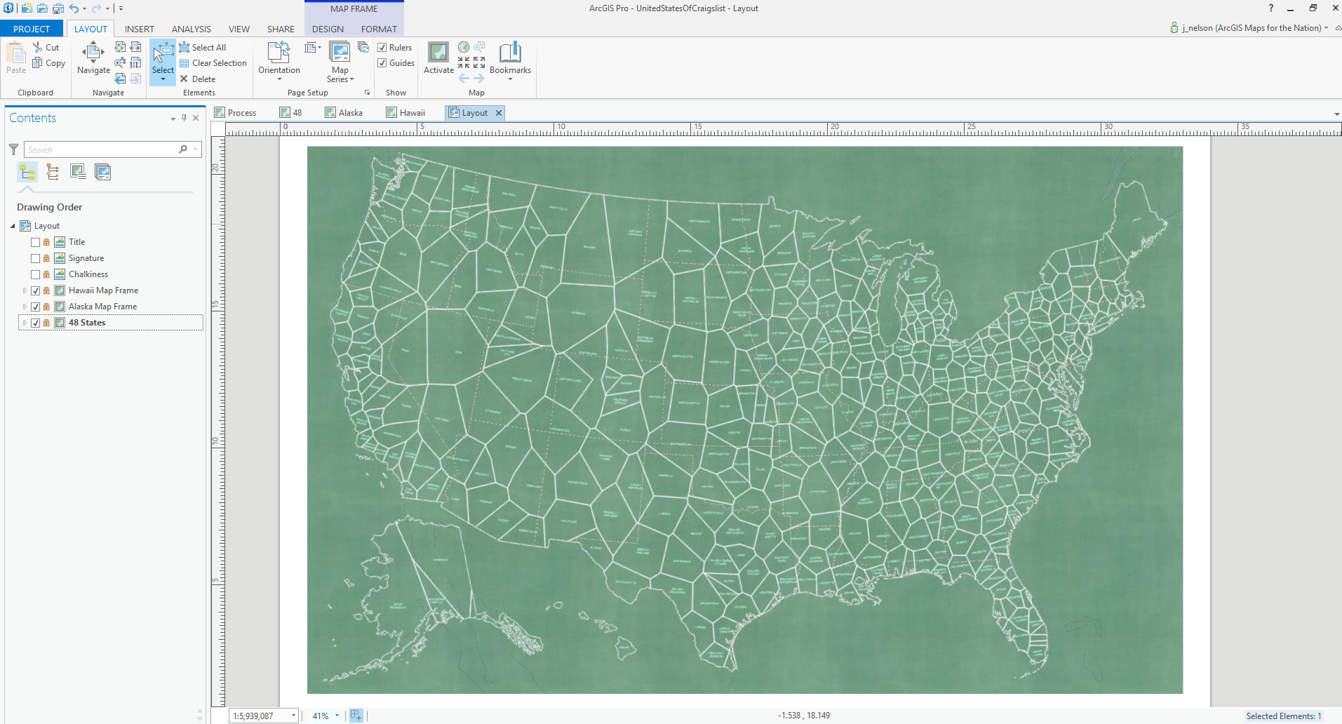Click the Fixed Zoom Out arrows icon
This screenshot has width=1342, height=724.
pos(479,62)
